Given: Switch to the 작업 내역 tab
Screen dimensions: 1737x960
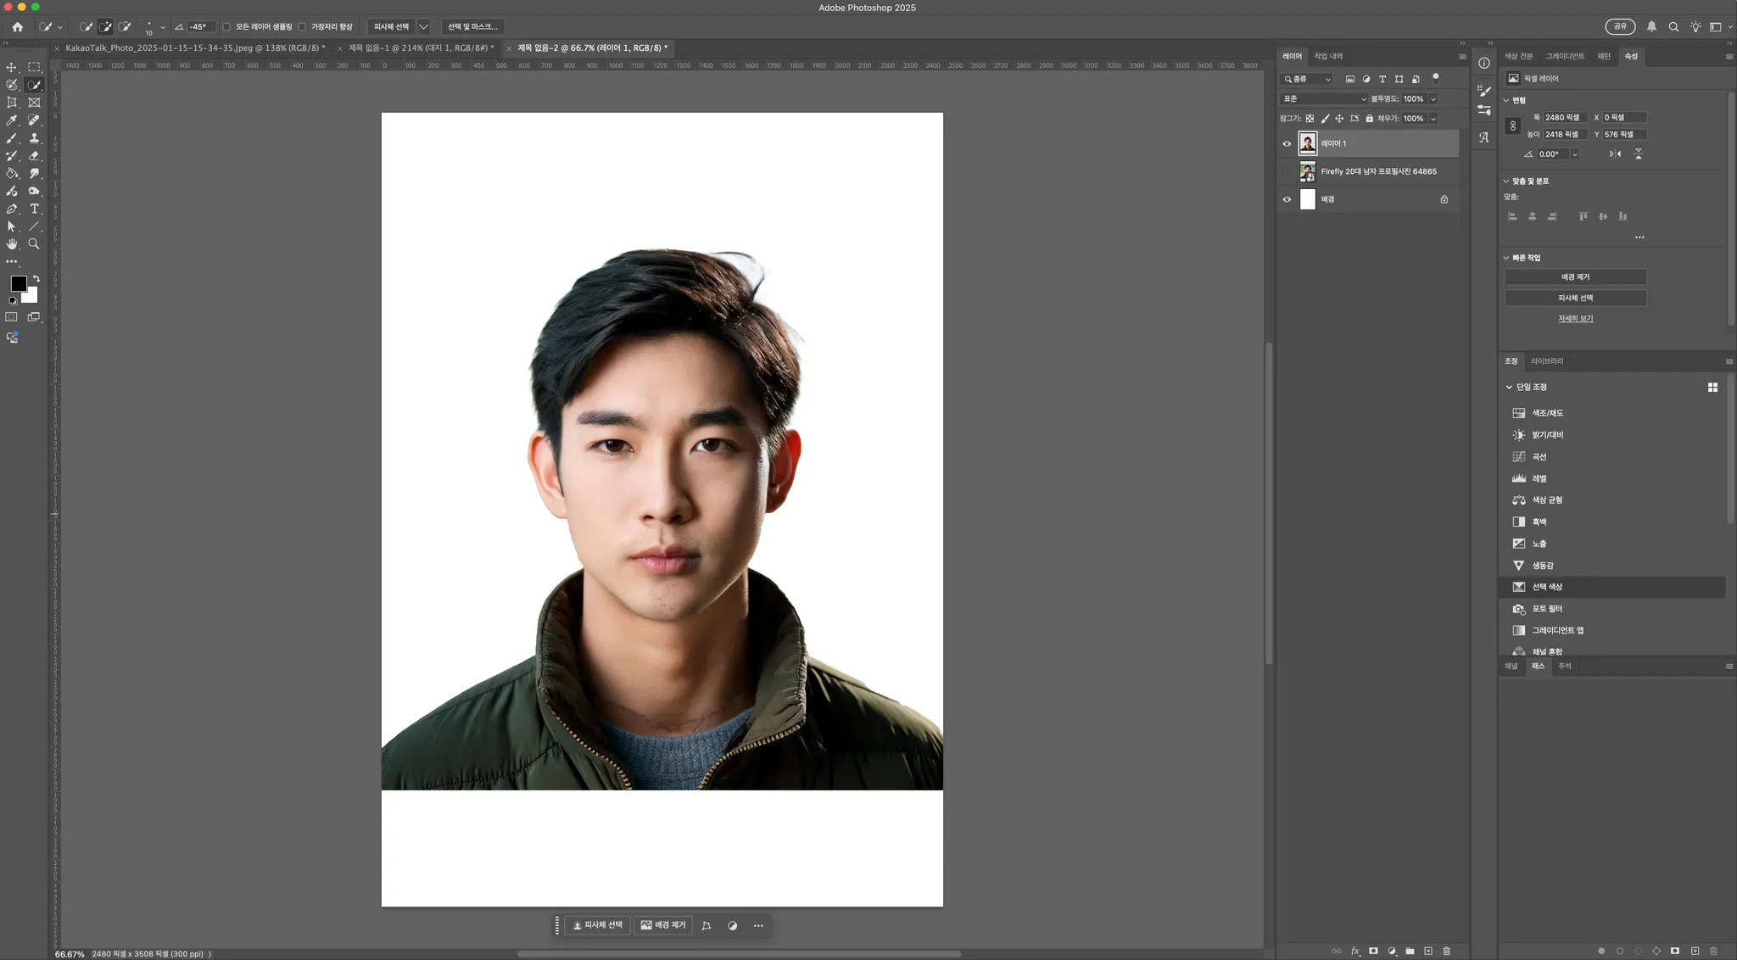Looking at the screenshot, I should point(1328,57).
